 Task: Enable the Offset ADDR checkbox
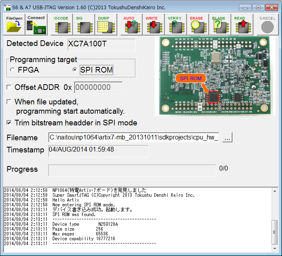pos(9,87)
